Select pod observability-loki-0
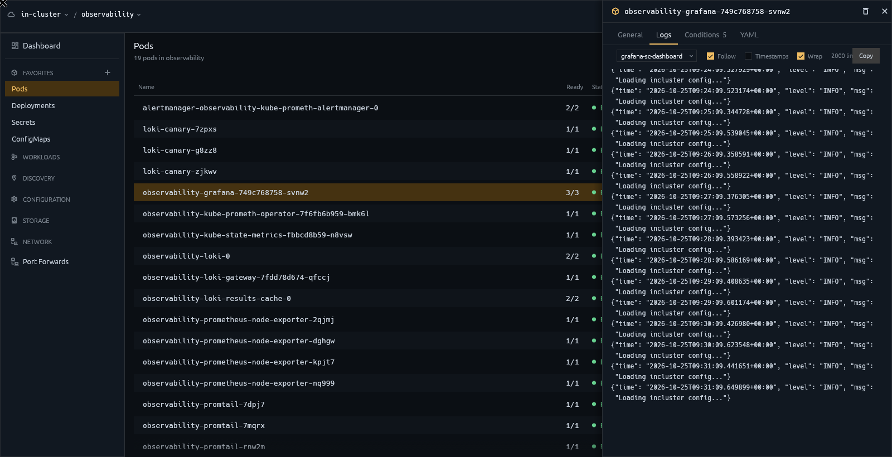Screen dimensions: 892x457 (368, 256)
